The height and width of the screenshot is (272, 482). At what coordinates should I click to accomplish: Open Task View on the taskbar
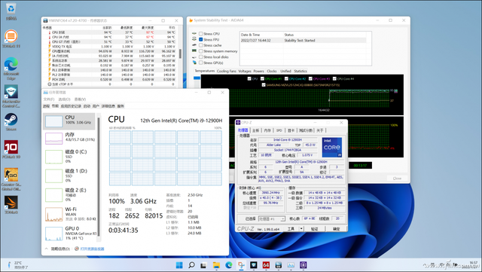[x=203, y=265]
